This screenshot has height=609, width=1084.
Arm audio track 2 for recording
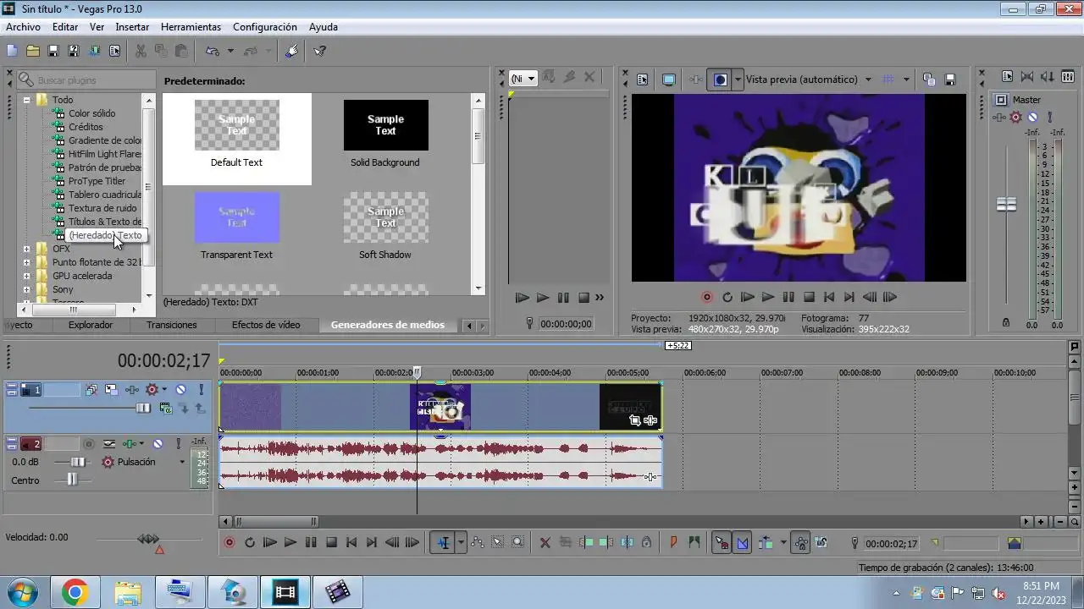point(88,443)
